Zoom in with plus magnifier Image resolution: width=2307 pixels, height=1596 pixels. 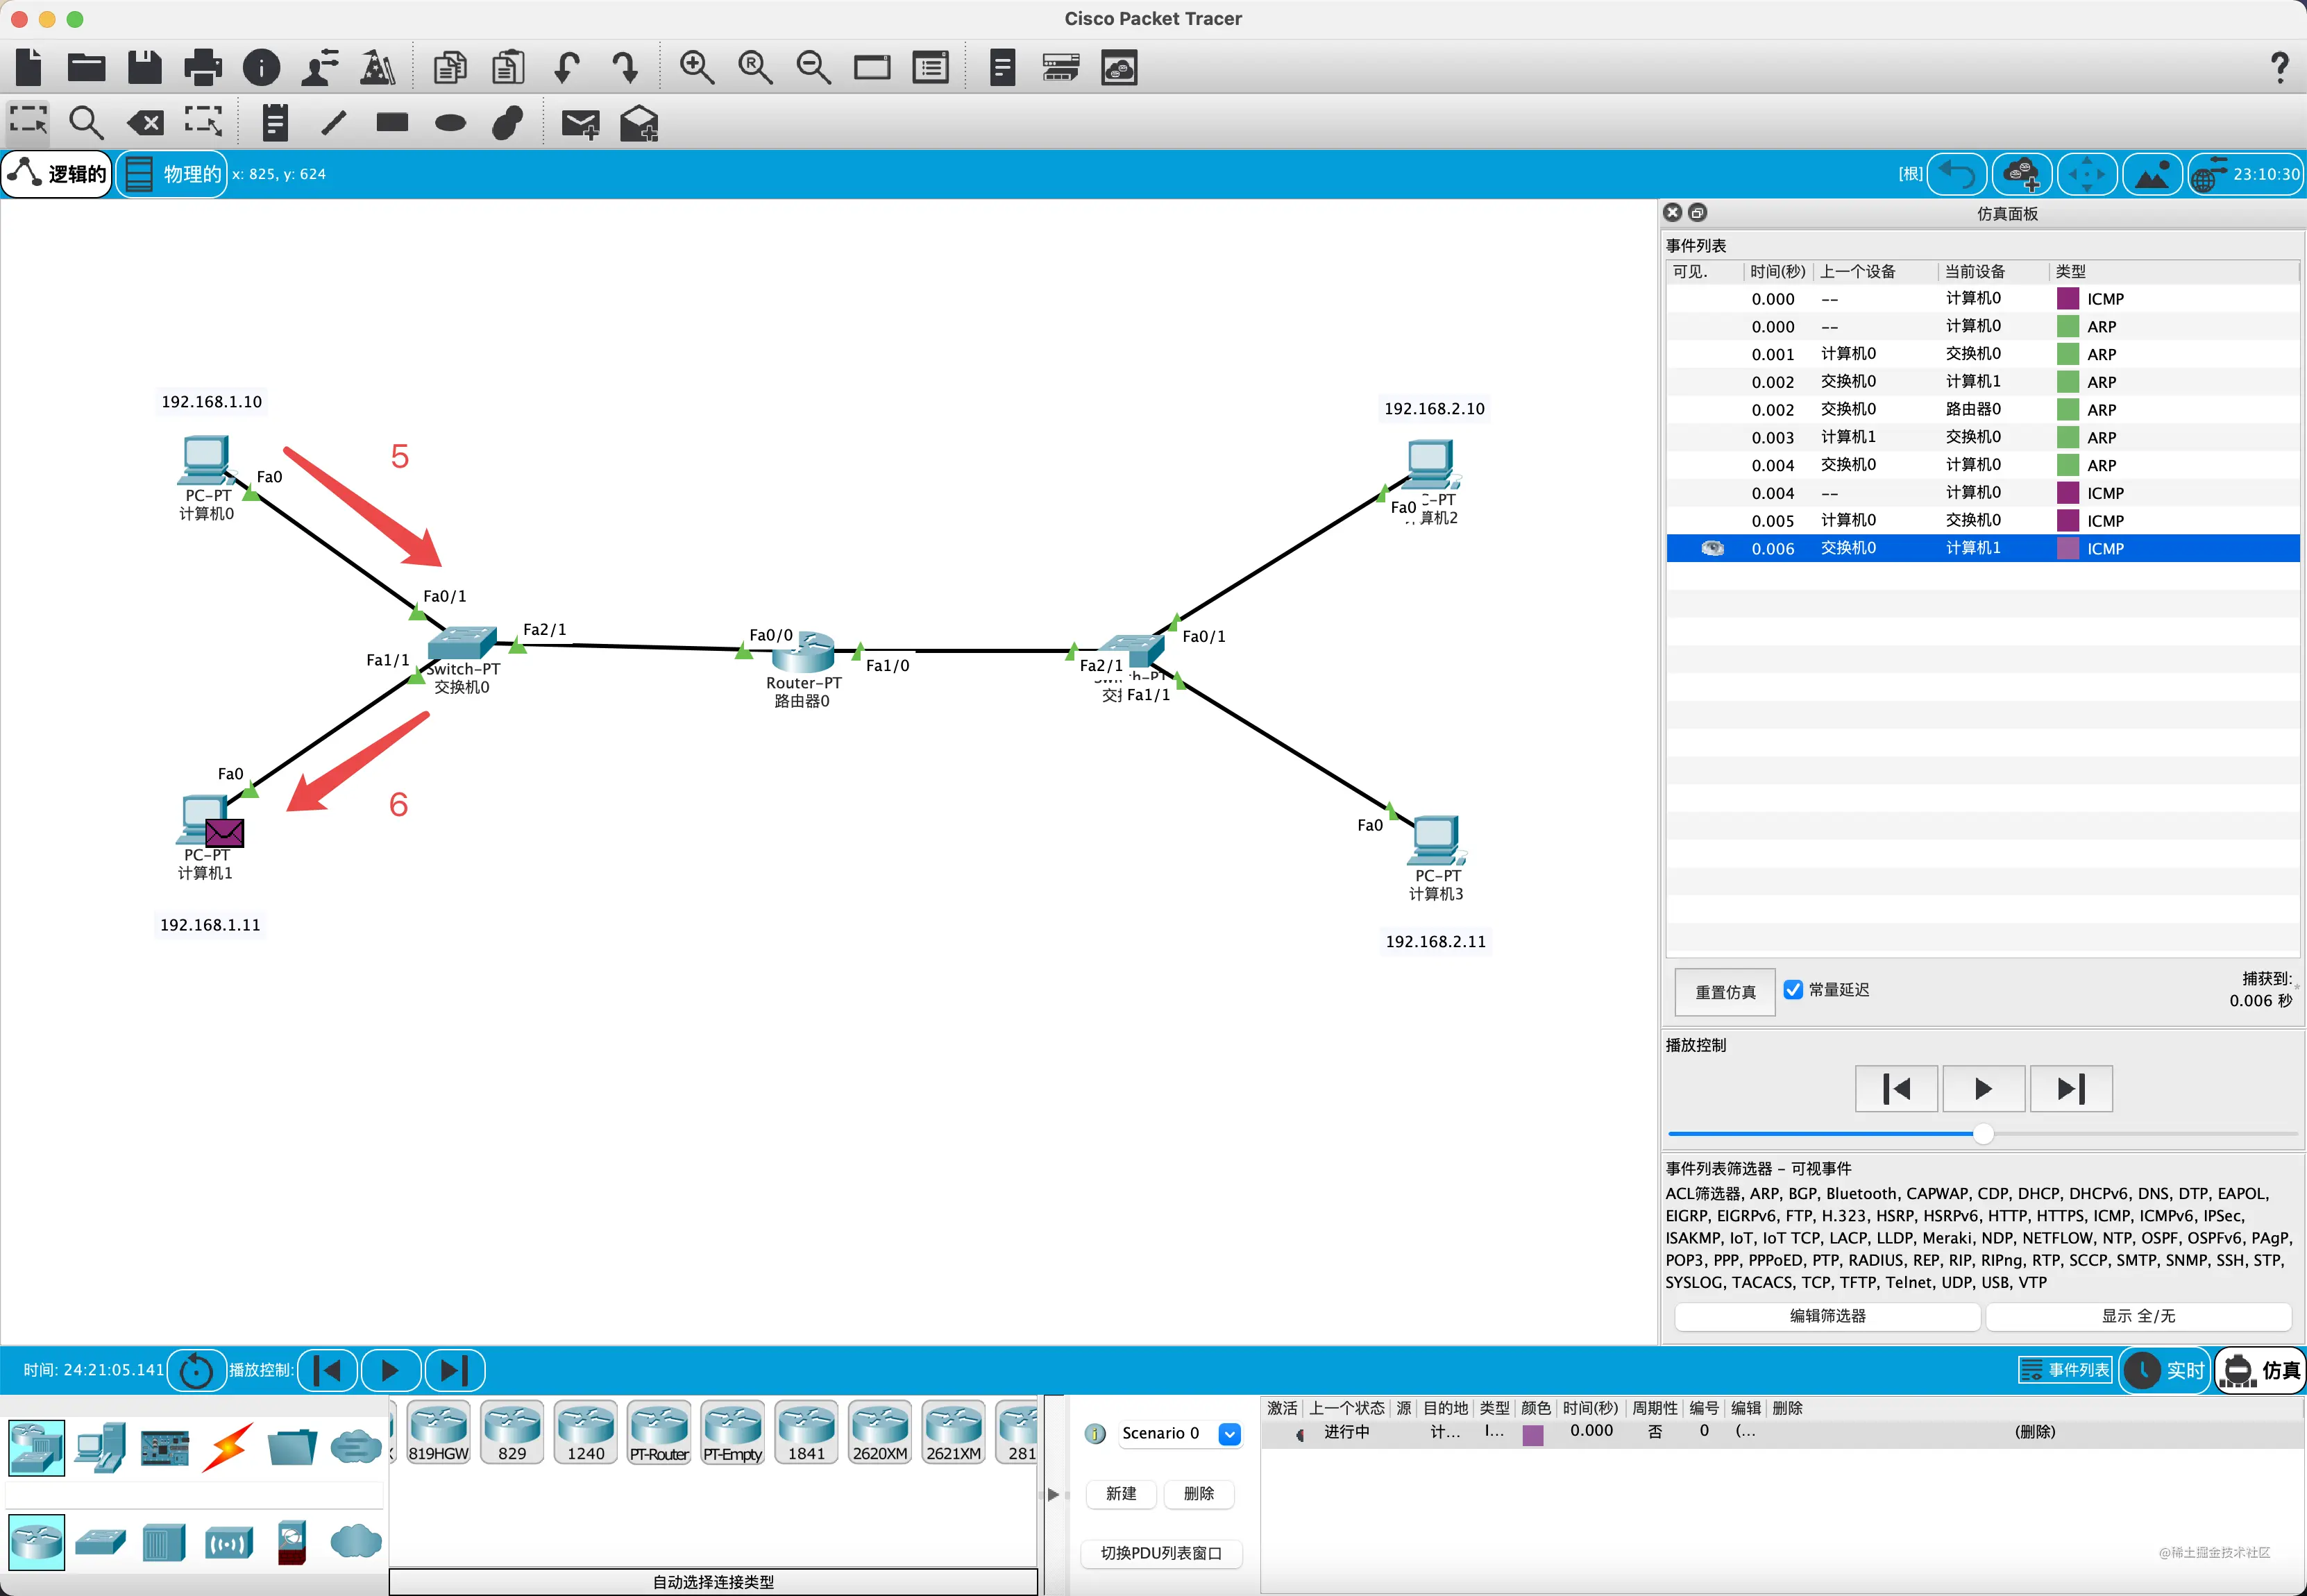[696, 67]
